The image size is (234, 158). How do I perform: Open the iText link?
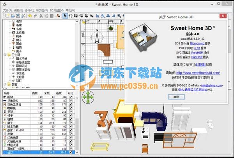pyautogui.click(x=197, y=48)
